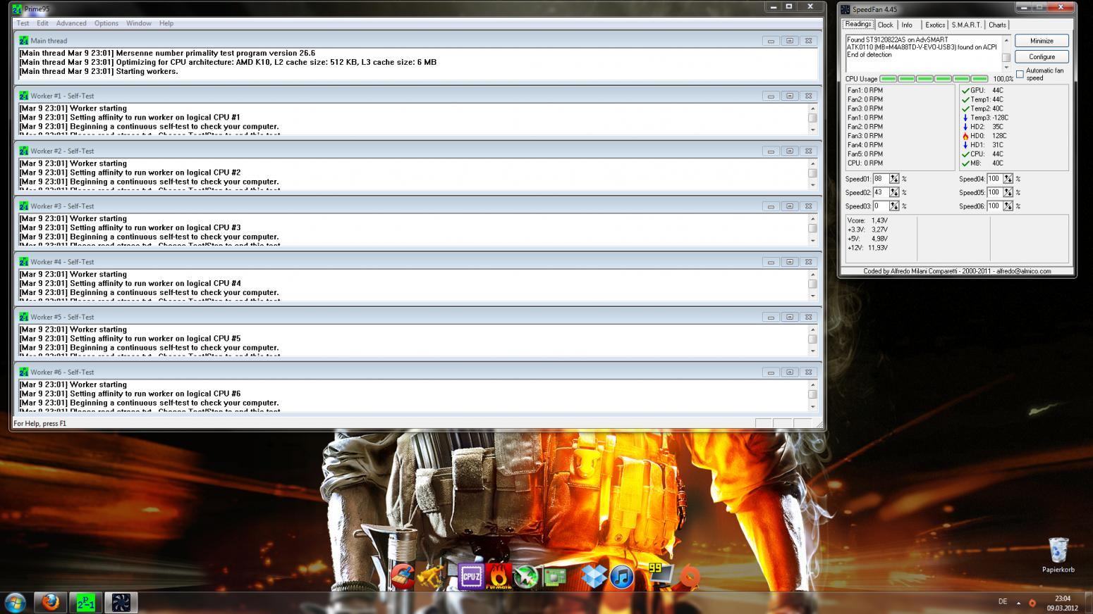Switch to SpeedFan S.M.A.R.T. tab
The width and height of the screenshot is (1093, 614).
click(966, 25)
